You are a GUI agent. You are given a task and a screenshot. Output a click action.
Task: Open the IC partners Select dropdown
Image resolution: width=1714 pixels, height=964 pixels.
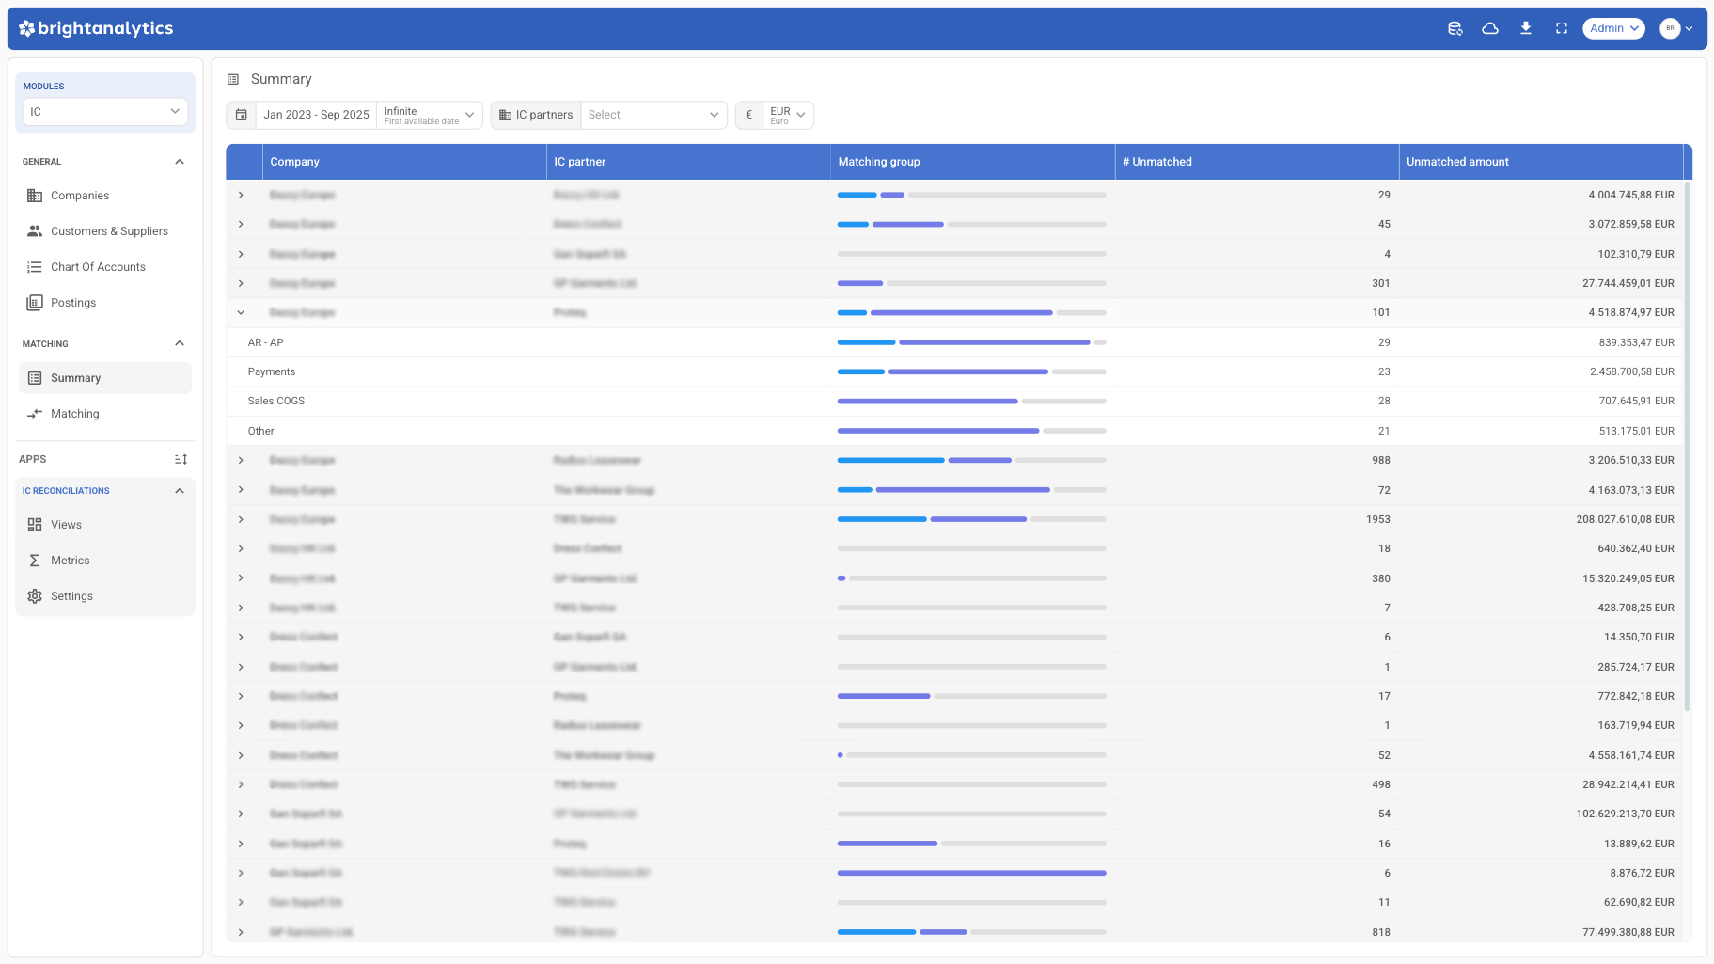[653, 115]
